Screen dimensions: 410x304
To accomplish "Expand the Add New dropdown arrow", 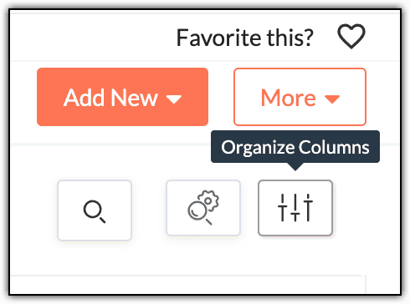I will pyautogui.click(x=174, y=99).
